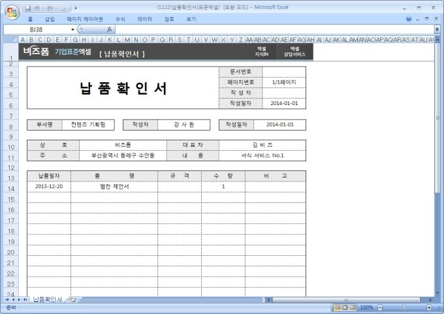
Task: Open the 검토 ribbon tab
Action: click(x=169, y=19)
